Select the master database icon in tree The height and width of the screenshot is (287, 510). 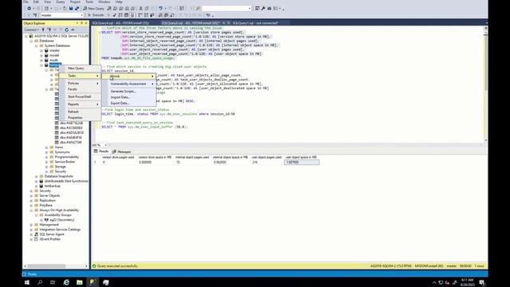coord(46,50)
